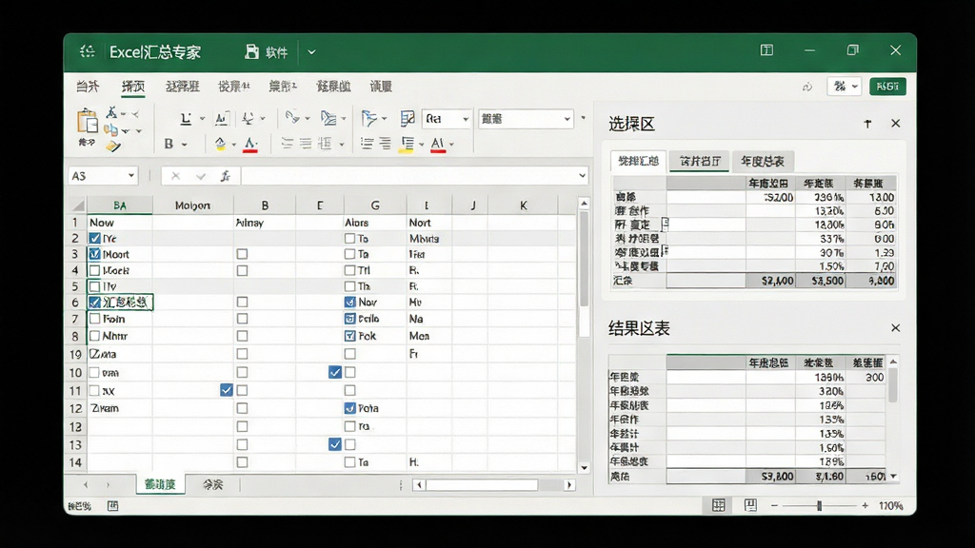This screenshot has height=548, width=975.
Task: Click the green button in the top right
Action: click(x=887, y=87)
